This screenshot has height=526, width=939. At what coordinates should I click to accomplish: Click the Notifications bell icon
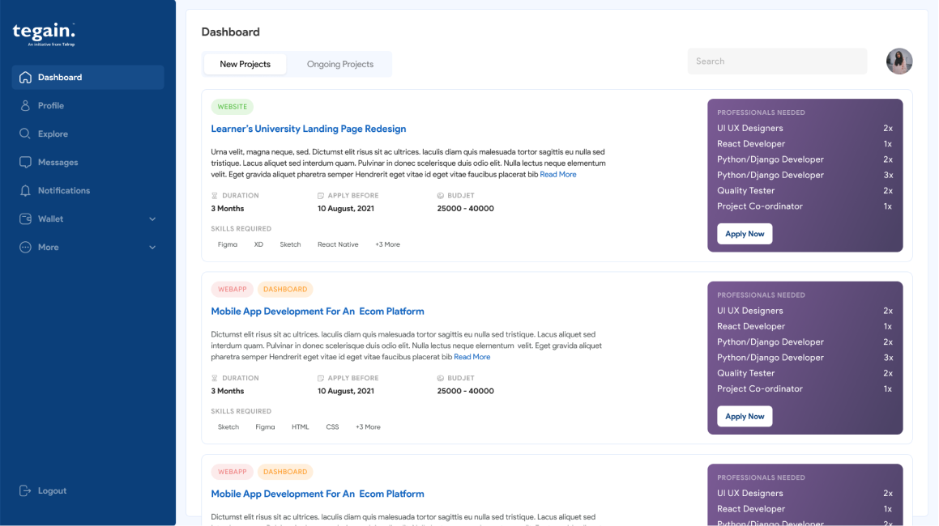pos(25,191)
